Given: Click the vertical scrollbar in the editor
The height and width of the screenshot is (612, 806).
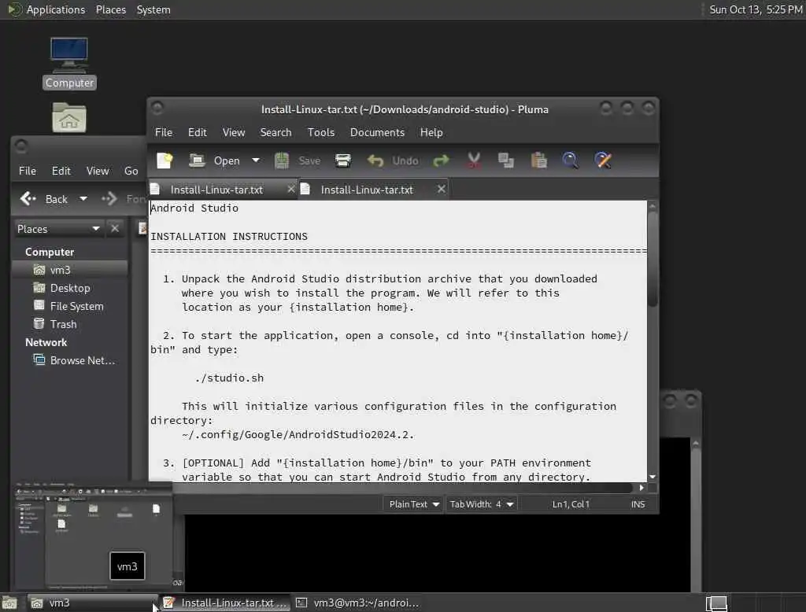Looking at the screenshot, I should (x=653, y=259).
